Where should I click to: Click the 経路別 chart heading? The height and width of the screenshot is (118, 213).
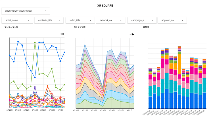[146, 28]
